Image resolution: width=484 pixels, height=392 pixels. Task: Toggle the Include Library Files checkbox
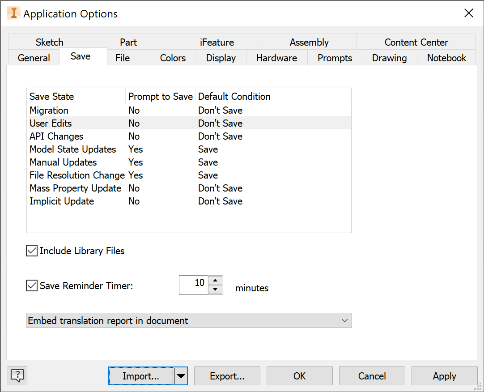tap(32, 251)
